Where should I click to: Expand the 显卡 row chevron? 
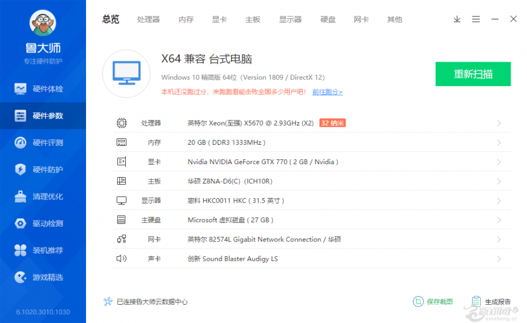click(499, 162)
